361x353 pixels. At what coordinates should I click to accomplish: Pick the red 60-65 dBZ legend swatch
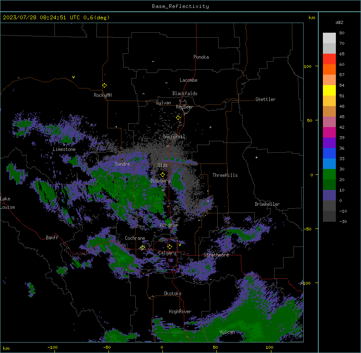pyautogui.click(x=329, y=59)
